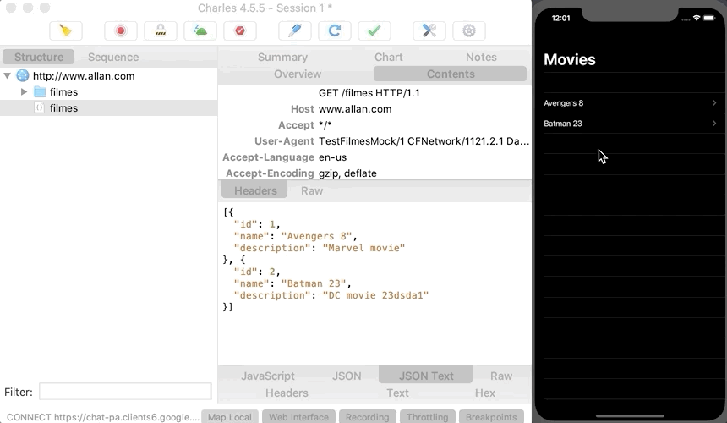Click the "Avengers 8" name value in JSON
The width and height of the screenshot is (727, 423).
tap(316, 236)
